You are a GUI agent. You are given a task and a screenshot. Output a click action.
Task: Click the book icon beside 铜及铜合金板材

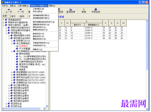tap(12, 88)
